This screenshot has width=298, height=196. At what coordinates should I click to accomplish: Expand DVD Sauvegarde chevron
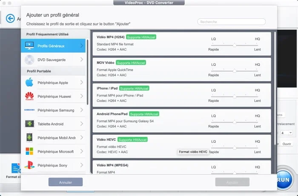pos(82,60)
